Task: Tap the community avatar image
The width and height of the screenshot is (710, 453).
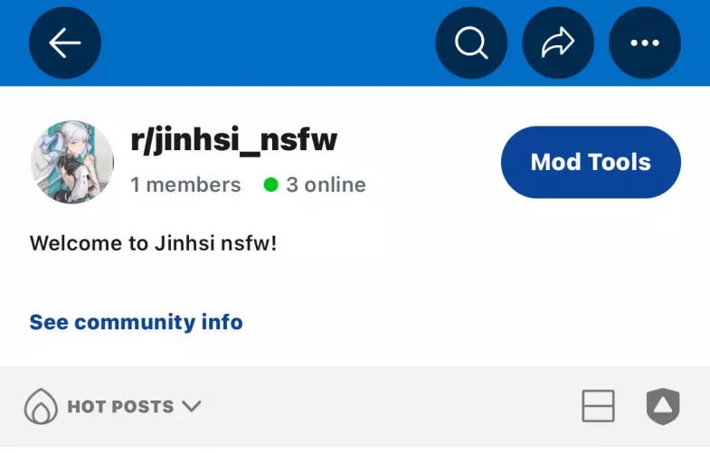Action: (72, 162)
